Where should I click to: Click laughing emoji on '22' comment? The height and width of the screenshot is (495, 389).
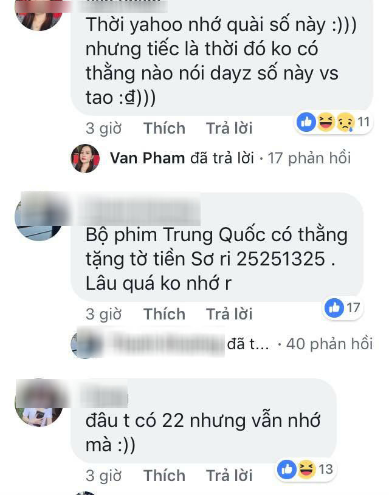pos(306,469)
